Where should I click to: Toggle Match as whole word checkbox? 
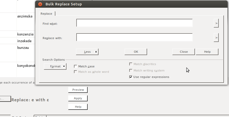pos(75,72)
